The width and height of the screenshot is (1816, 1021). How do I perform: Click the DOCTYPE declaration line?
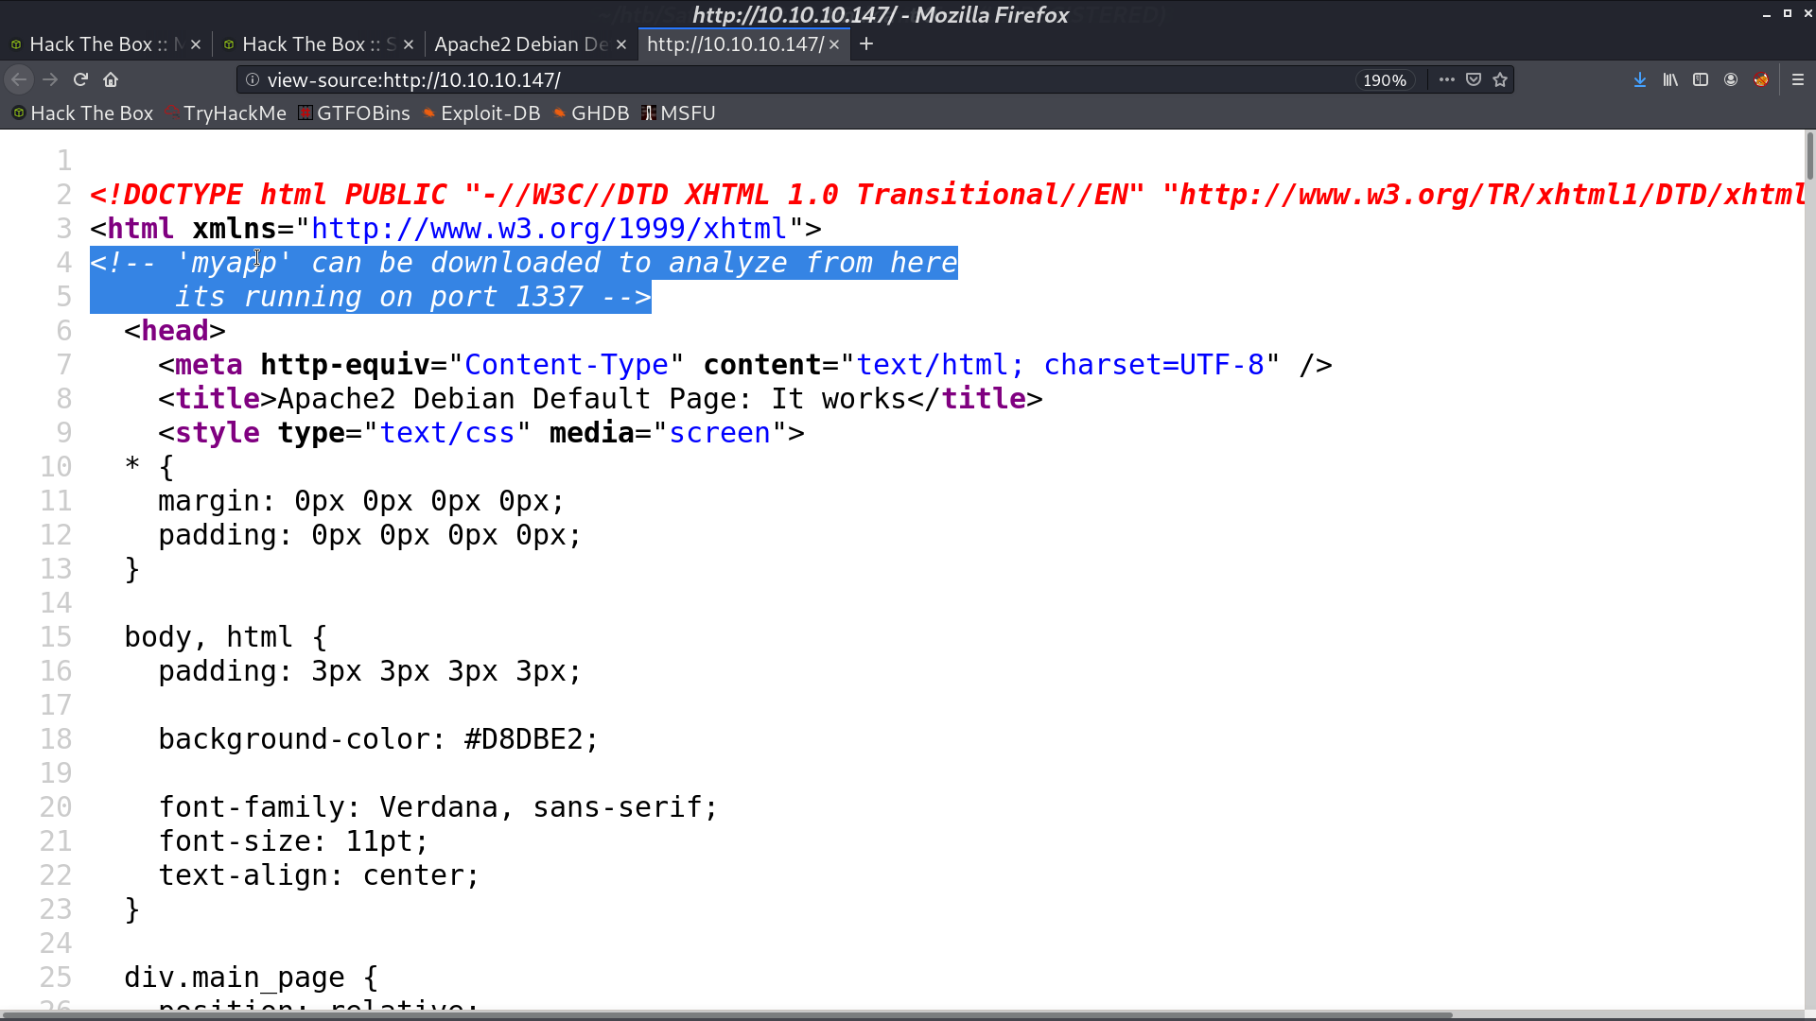pyautogui.click(x=947, y=195)
